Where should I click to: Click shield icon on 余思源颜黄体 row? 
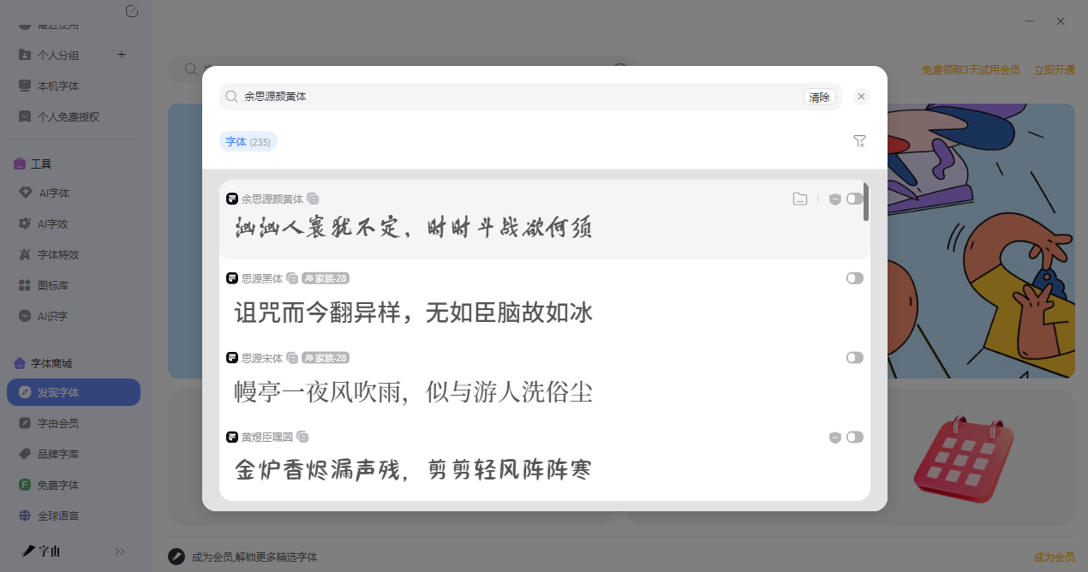tap(834, 200)
